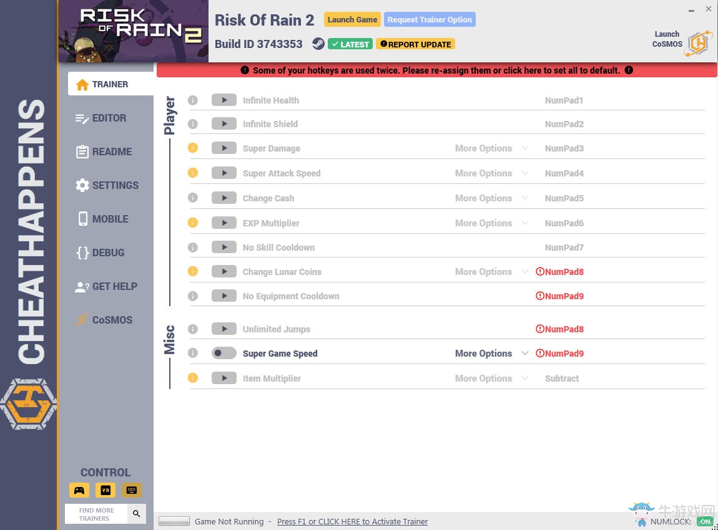Activate the Super Damage cheat toggle

point(224,148)
